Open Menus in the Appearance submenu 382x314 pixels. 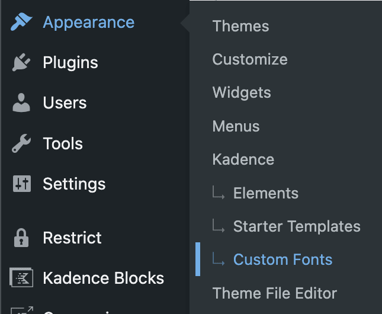point(236,126)
